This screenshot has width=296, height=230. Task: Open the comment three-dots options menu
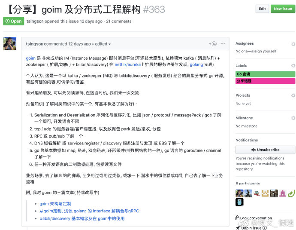coord(223,44)
